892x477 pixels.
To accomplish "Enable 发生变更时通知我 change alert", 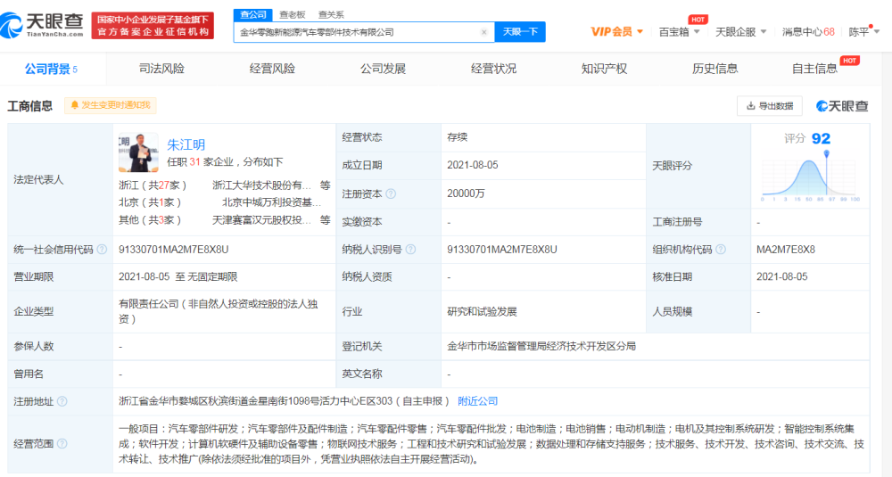I will (x=111, y=105).
